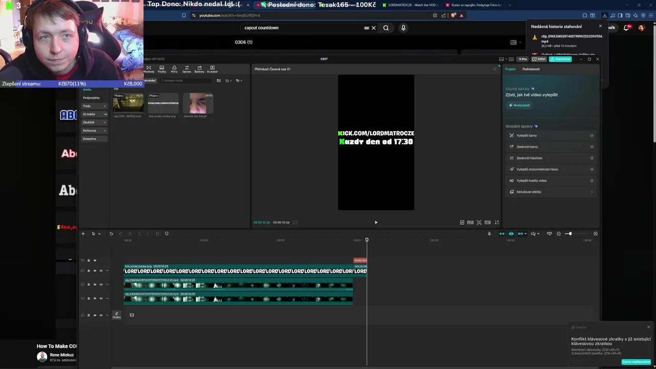Click the shield marker icon in timeline toolbar
656x369 pixels.
[x=167, y=234]
